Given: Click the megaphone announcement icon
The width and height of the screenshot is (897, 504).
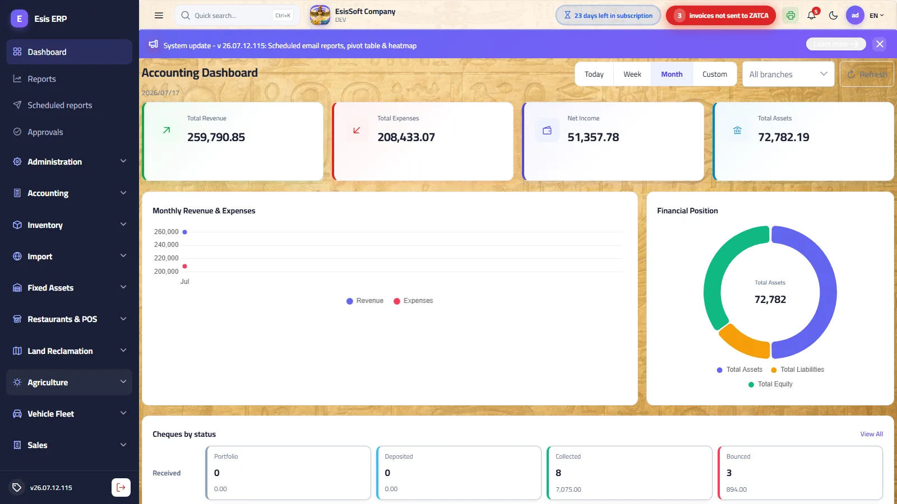Looking at the screenshot, I should 153,45.
